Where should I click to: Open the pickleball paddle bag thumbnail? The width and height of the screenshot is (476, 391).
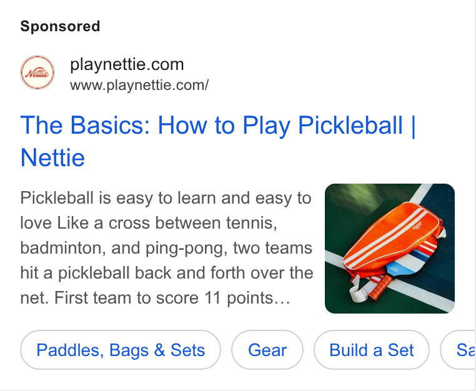[389, 249]
